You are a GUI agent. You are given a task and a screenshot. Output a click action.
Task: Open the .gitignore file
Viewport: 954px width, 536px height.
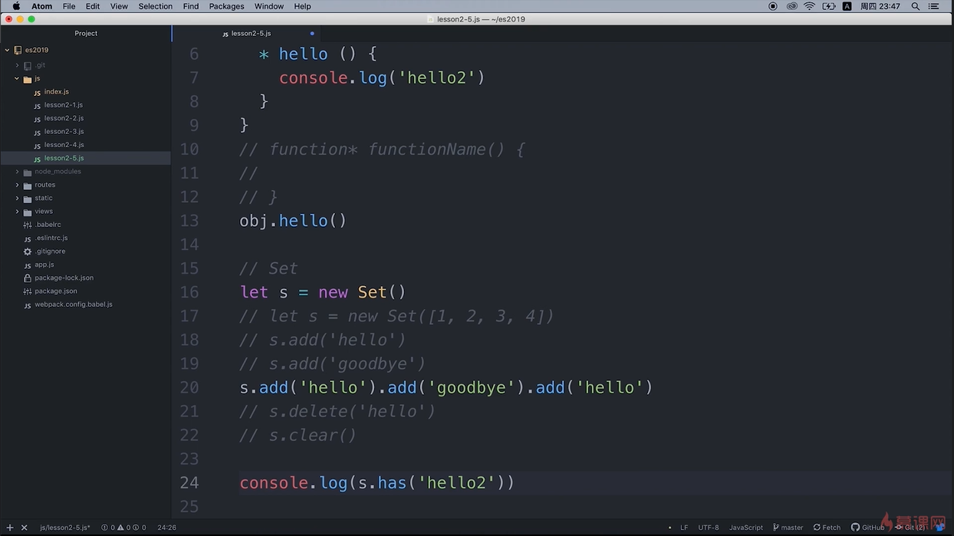pyautogui.click(x=49, y=252)
